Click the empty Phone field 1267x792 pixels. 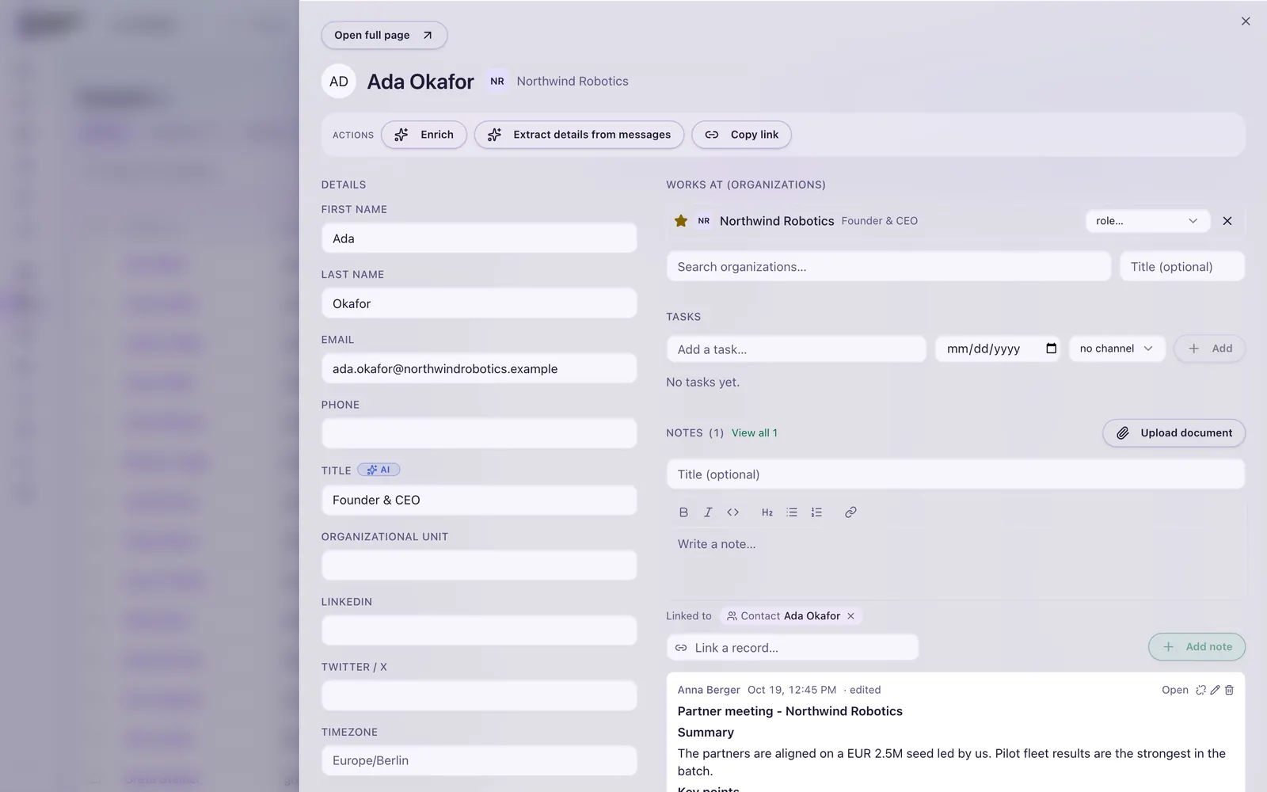click(479, 433)
